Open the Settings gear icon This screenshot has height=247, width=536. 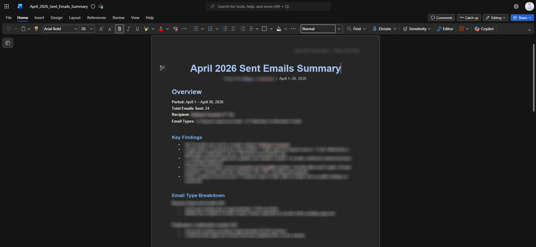coord(516,6)
